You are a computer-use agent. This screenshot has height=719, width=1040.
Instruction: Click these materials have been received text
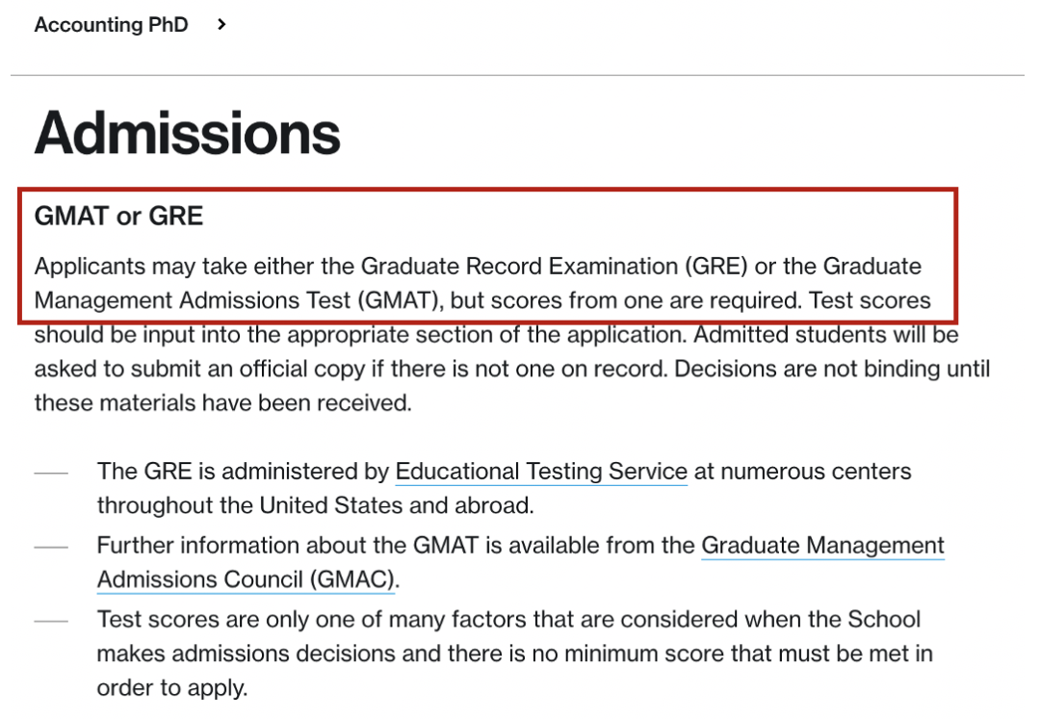point(222,403)
